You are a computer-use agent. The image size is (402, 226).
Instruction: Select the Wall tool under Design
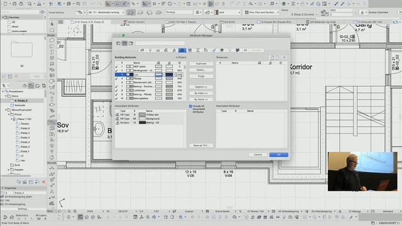pyautogui.click(x=52, y=40)
